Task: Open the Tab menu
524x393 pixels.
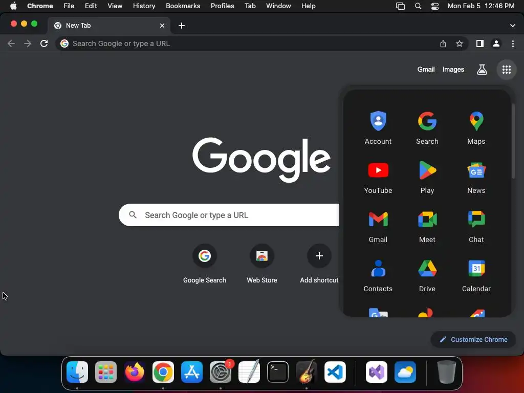Action: (x=250, y=6)
